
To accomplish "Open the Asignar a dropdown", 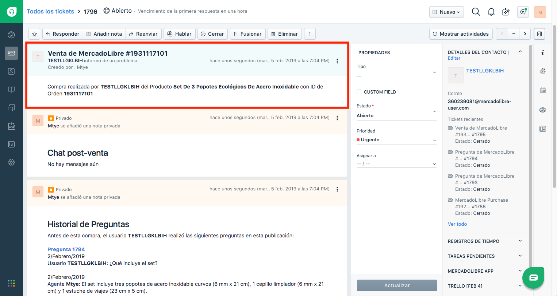I will click(396, 164).
